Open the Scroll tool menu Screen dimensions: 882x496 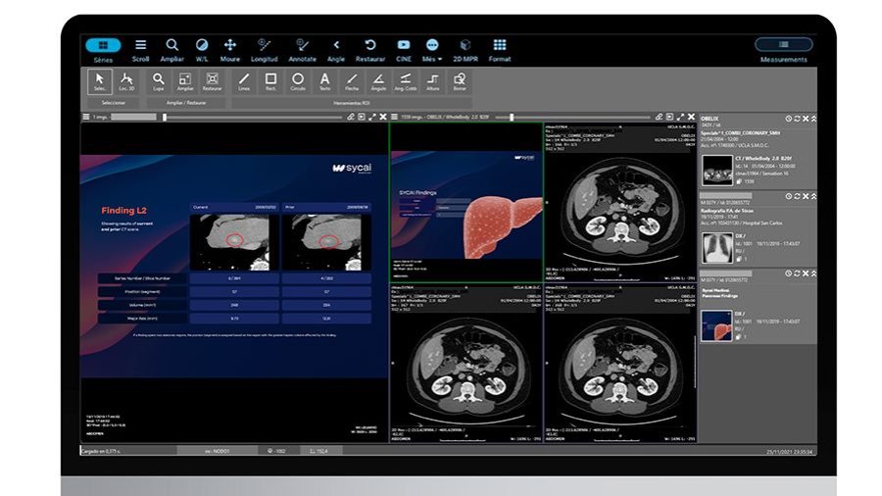coord(140,49)
